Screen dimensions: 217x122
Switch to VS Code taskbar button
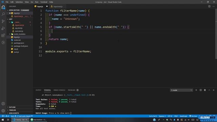pyautogui.click(x=20, y=120)
